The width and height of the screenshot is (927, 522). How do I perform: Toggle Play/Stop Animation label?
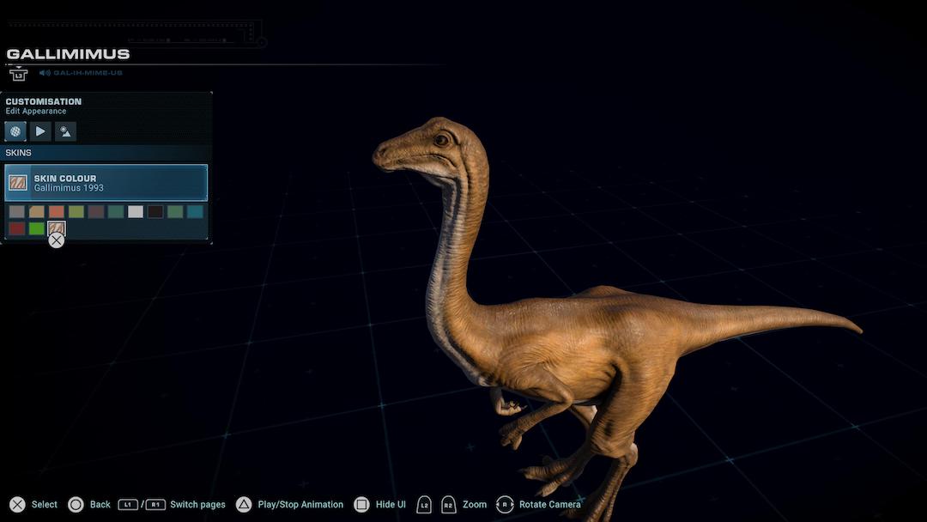click(300, 504)
